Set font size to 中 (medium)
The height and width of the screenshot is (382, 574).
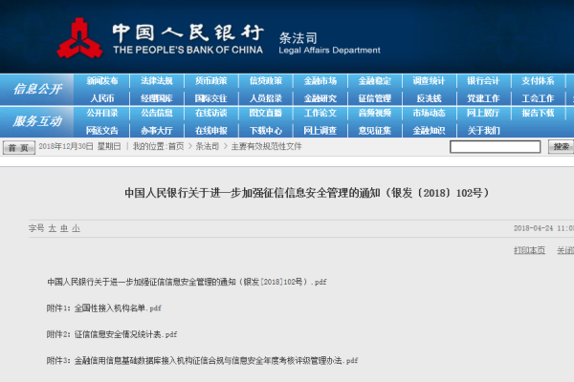[x=64, y=228]
